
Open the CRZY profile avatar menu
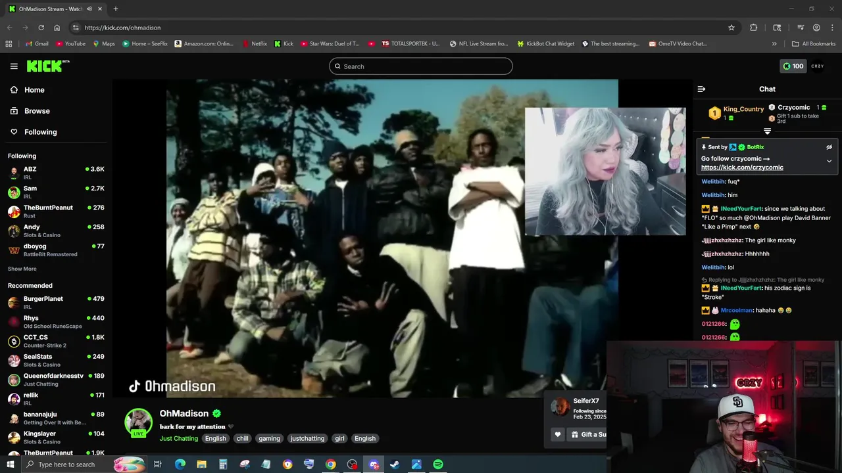click(818, 66)
